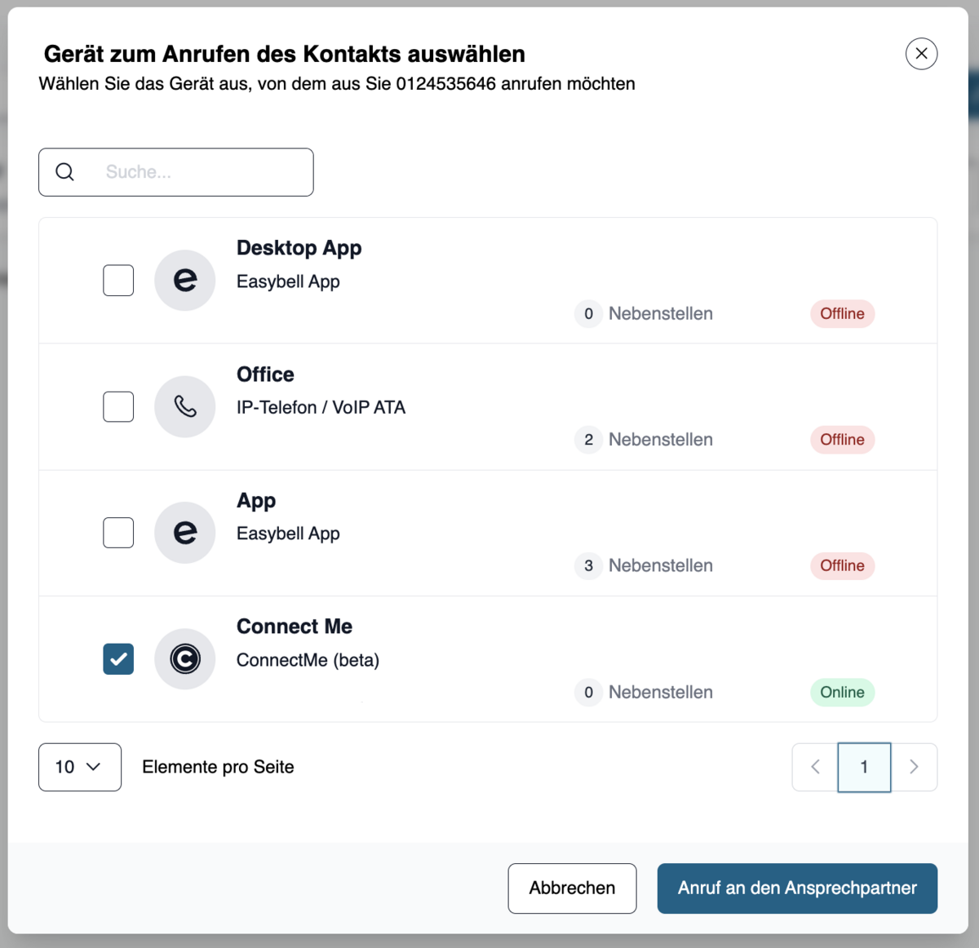979x948 pixels.
Task: Click the Offline badge of App row
Action: pyautogui.click(x=842, y=566)
